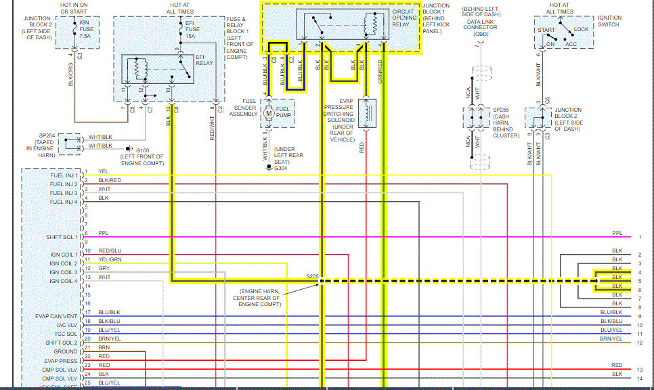Click the 'IGN FUSE 7.5A' label
The image size is (654, 390).
87,29
